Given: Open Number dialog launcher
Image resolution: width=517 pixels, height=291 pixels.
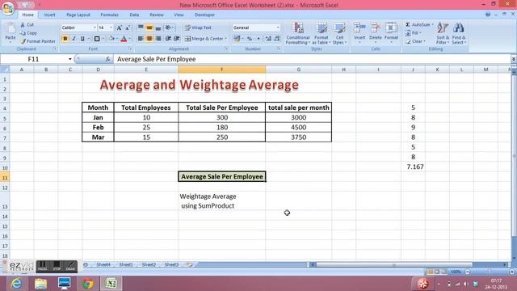Looking at the screenshot, I should click(279, 48).
